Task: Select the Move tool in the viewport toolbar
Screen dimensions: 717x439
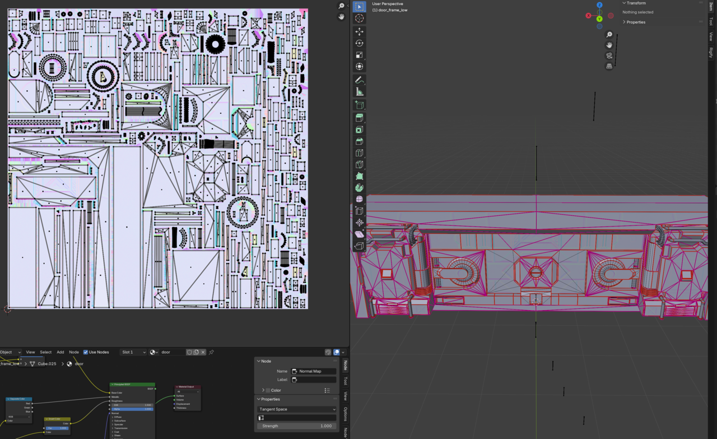Action: tap(359, 32)
